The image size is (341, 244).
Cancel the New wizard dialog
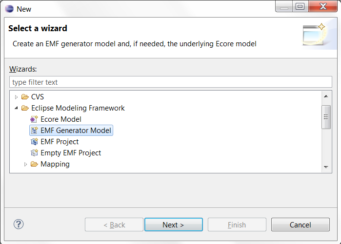tap(301, 225)
